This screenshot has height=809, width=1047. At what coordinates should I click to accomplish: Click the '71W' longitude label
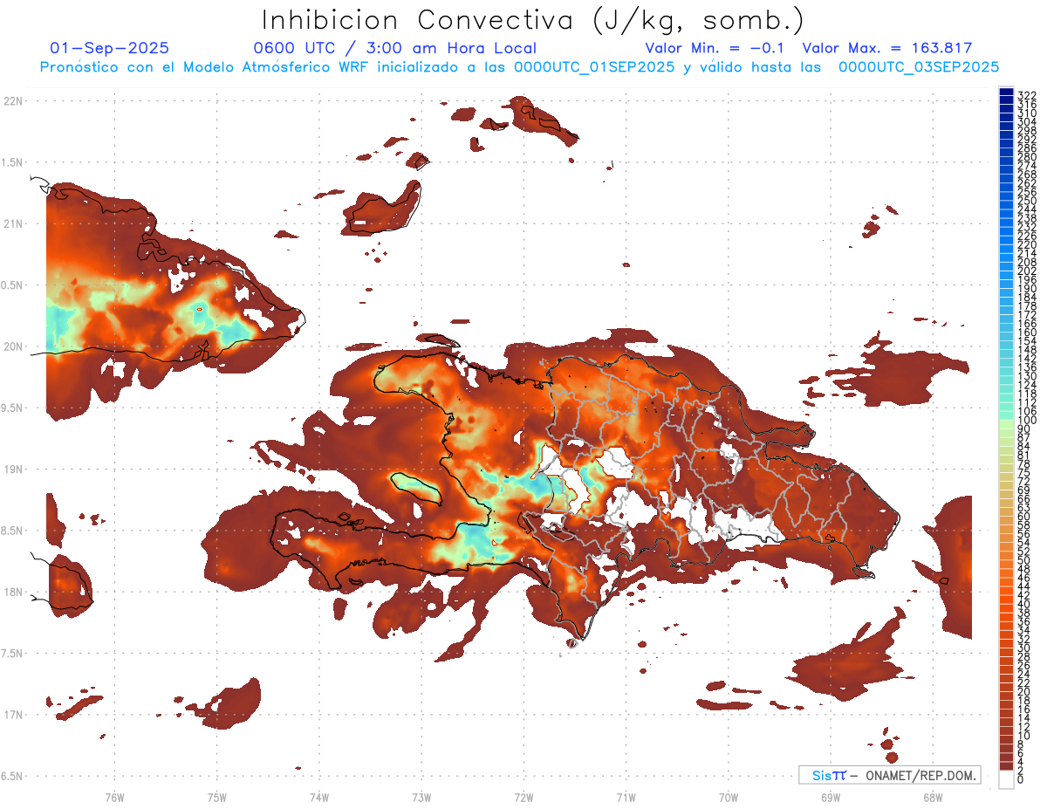(x=626, y=797)
